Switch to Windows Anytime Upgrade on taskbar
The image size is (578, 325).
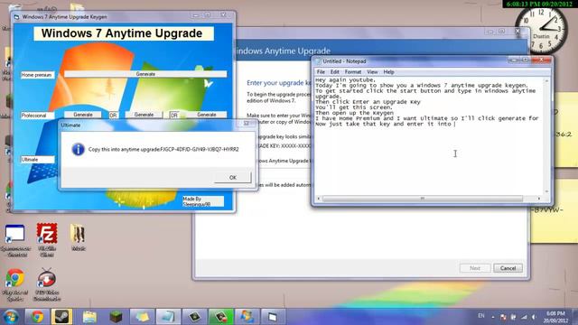tap(247, 317)
